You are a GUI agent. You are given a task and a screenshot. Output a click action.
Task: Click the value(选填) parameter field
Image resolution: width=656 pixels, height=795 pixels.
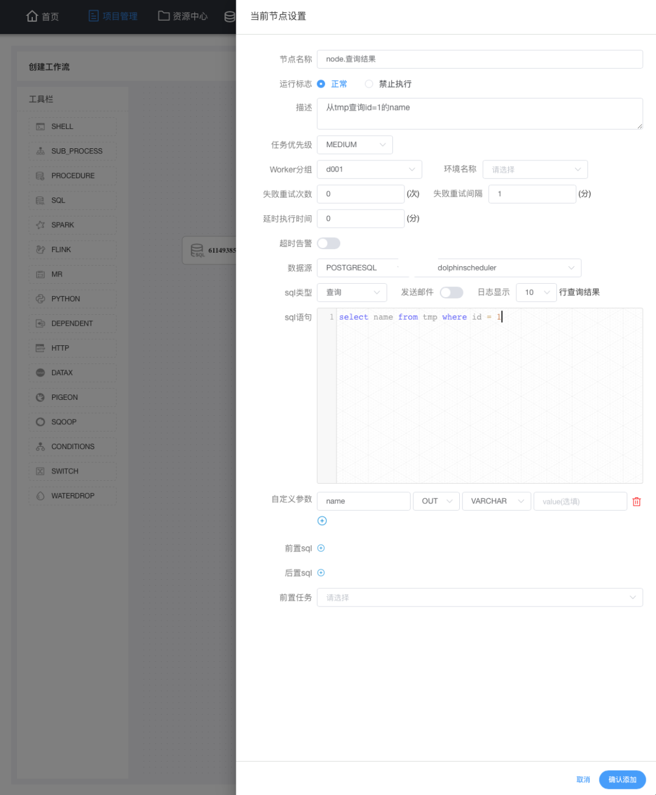click(580, 501)
